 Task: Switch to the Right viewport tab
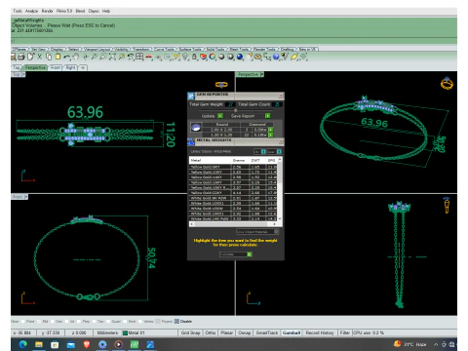point(70,67)
